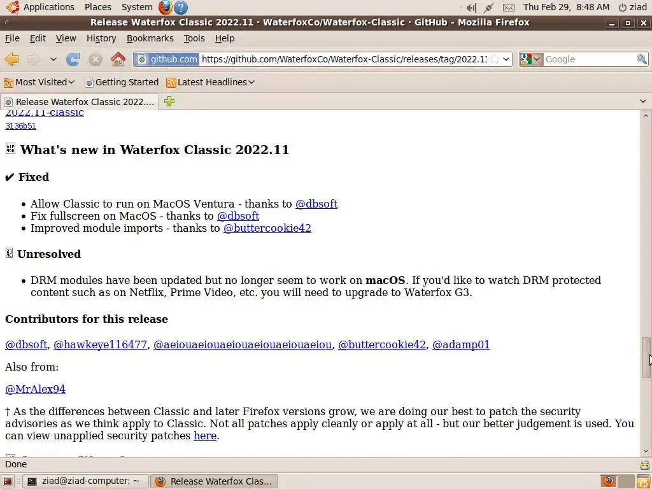Open the File menu
652x489 pixels.
click(x=12, y=38)
